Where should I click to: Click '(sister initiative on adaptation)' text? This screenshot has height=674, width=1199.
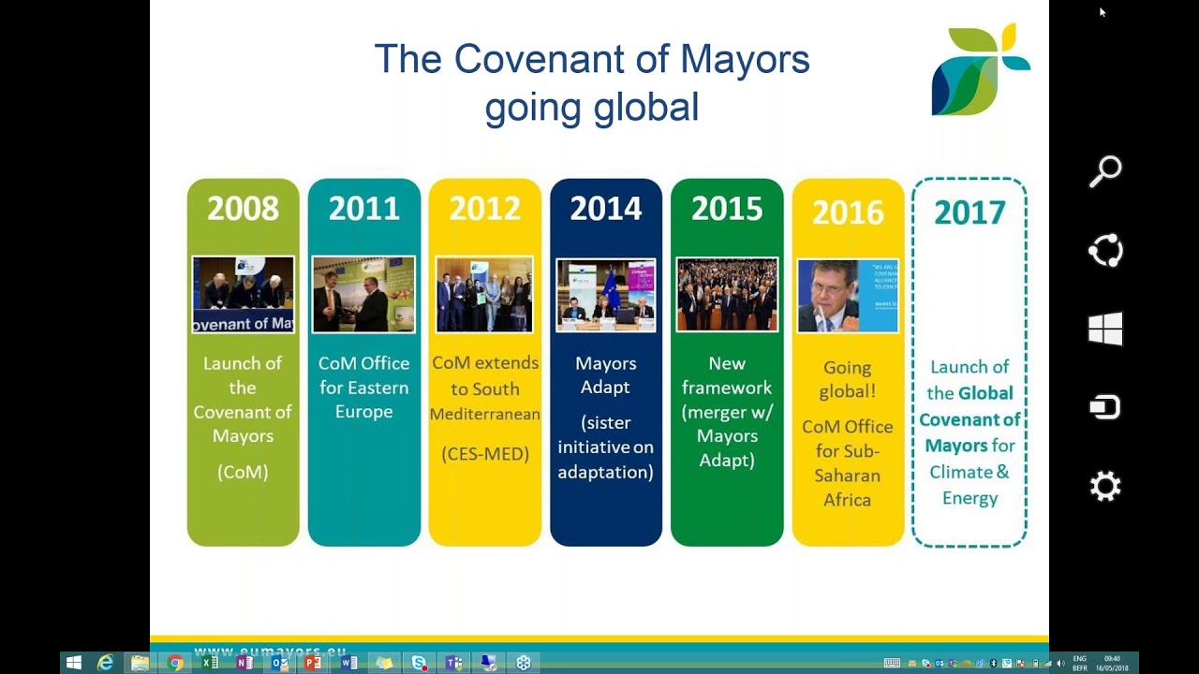click(x=606, y=447)
